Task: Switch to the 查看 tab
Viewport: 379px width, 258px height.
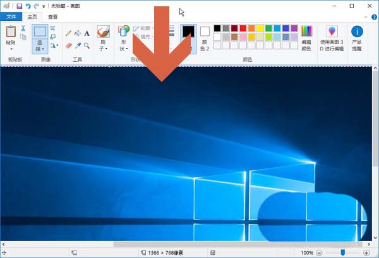Action: click(x=52, y=17)
